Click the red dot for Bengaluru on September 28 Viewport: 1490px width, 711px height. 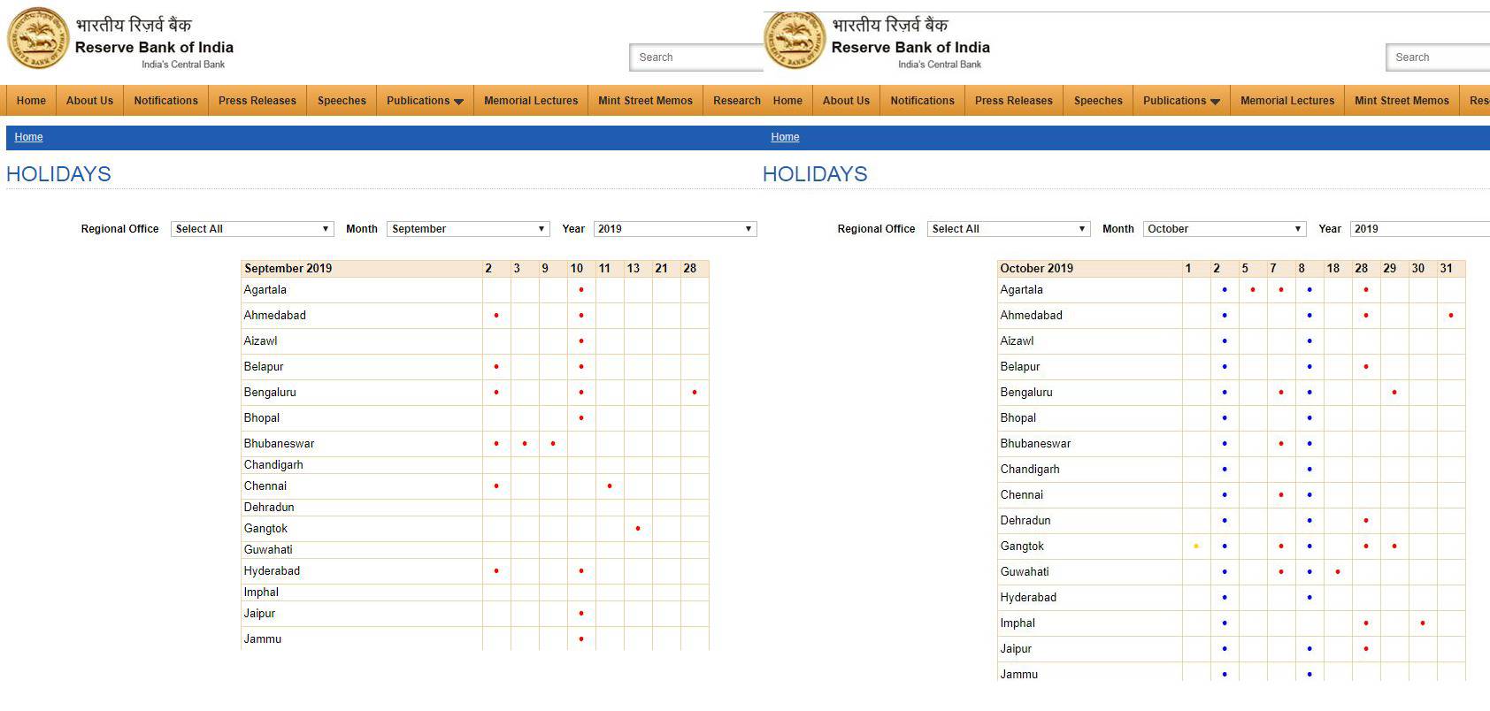695,393
